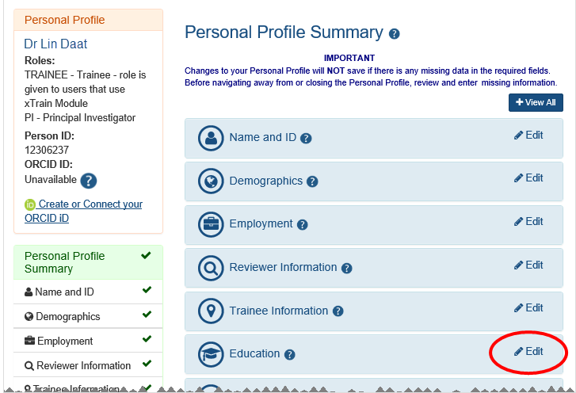Click the Employment briefcase icon

211,224
